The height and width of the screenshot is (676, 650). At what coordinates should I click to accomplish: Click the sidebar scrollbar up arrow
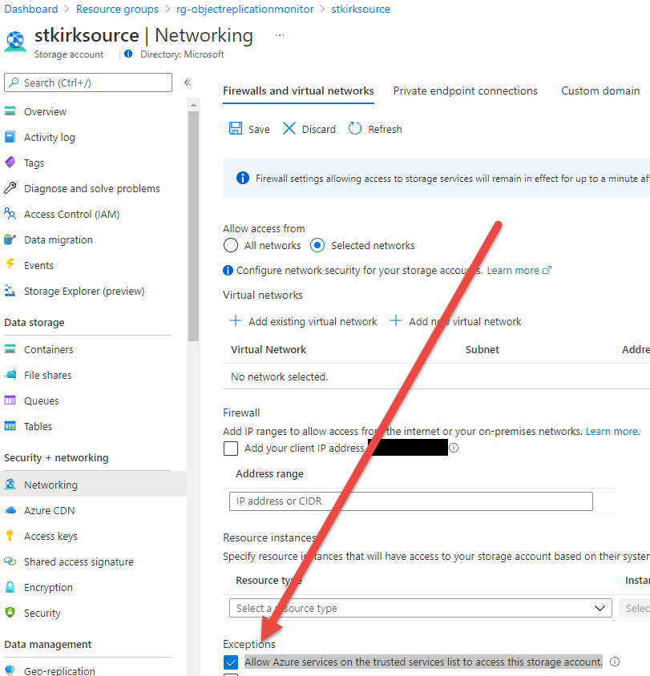193,105
